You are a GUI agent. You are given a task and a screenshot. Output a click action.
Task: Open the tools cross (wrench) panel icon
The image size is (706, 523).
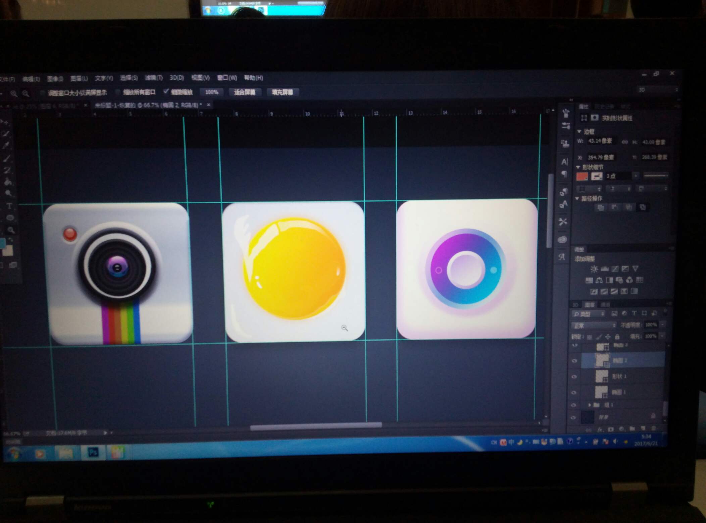[563, 222]
